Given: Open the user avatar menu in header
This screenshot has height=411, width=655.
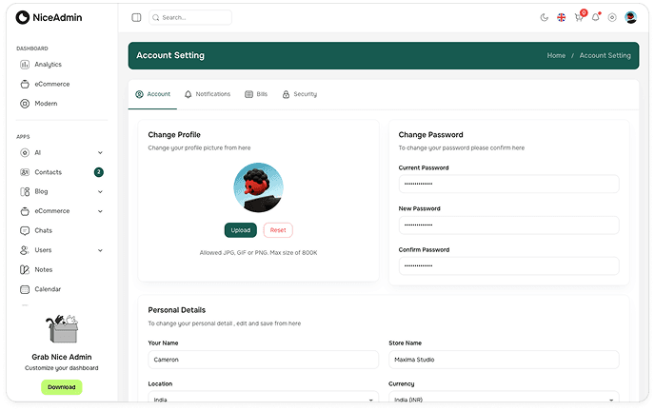Looking at the screenshot, I should 630,17.
